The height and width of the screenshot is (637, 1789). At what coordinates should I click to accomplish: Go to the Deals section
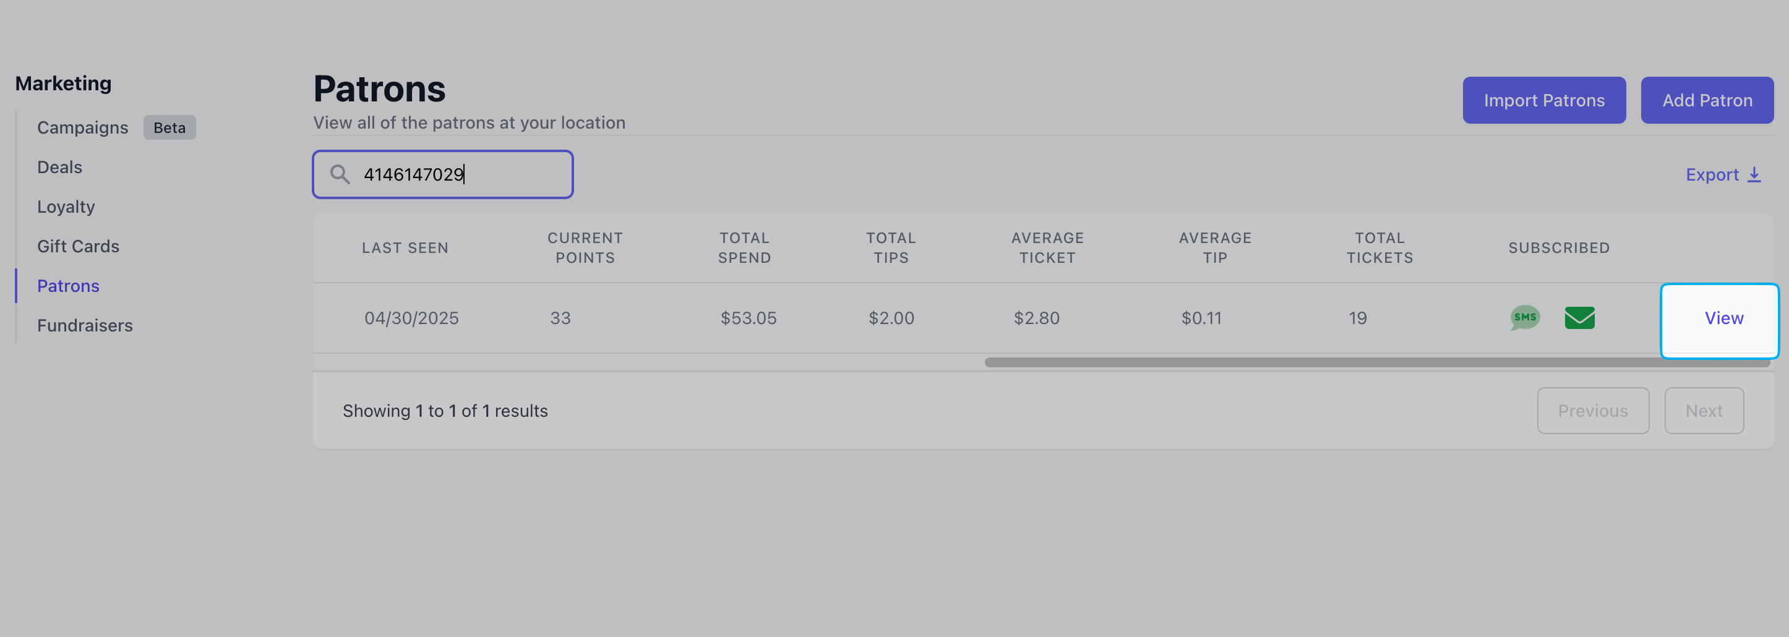tap(60, 168)
